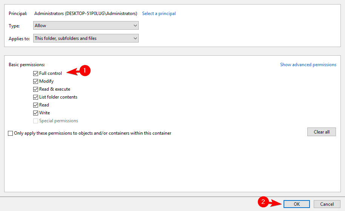Toggle the Full control checkbox
Viewport: 345px width, 211px height.
[x=35, y=73]
